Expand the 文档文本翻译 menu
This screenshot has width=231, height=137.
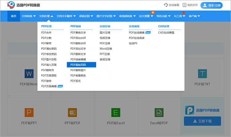[x=66, y=16]
